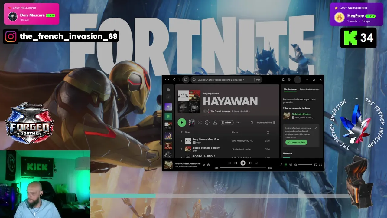Open the mini player icon
Image resolution: width=387 pixels, height=218 pixels.
tap(316, 165)
